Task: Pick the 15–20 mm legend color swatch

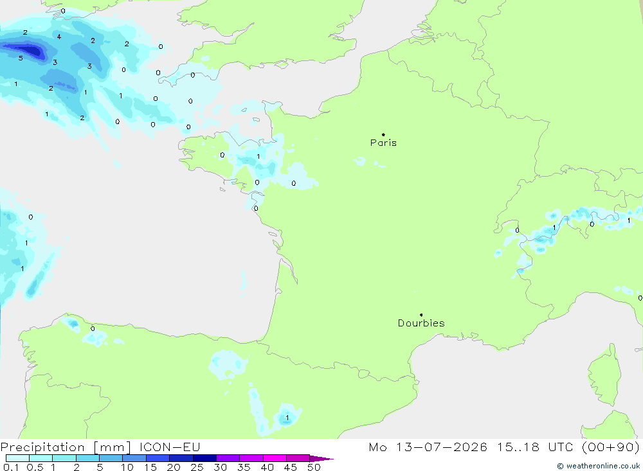Action: [x=158, y=458]
